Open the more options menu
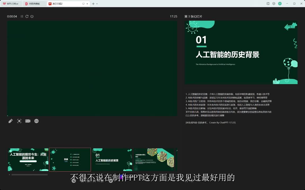The width and height of the screenshot is (305, 190). pos(37,121)
